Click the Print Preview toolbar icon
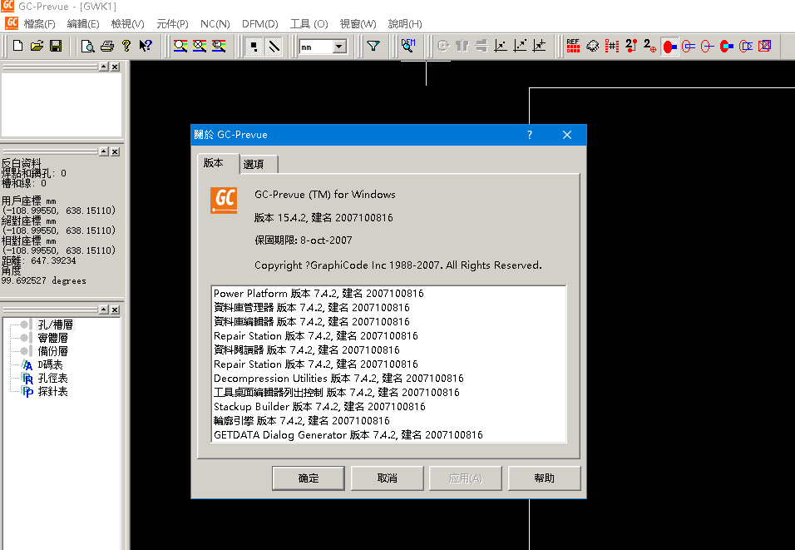Image resolution: width=795 pixels, height=550 pixels. pyautogui.click(x=87, y=46)
